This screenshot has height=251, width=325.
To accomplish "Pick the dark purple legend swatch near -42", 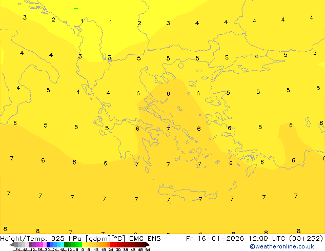I will coord(30,244).
